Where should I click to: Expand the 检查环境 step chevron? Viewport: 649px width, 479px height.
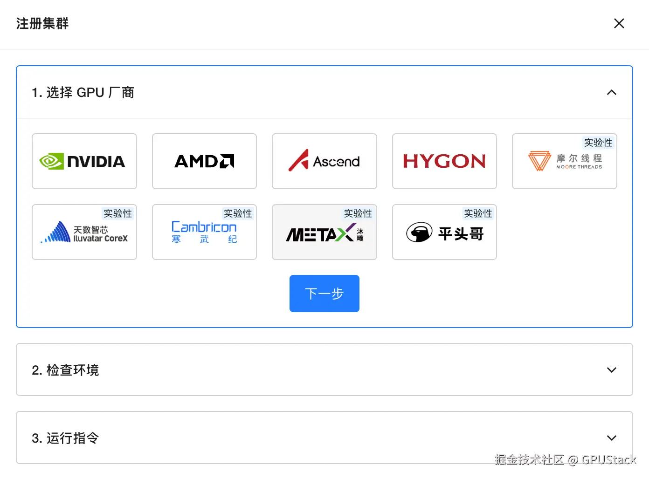point(612,370)
